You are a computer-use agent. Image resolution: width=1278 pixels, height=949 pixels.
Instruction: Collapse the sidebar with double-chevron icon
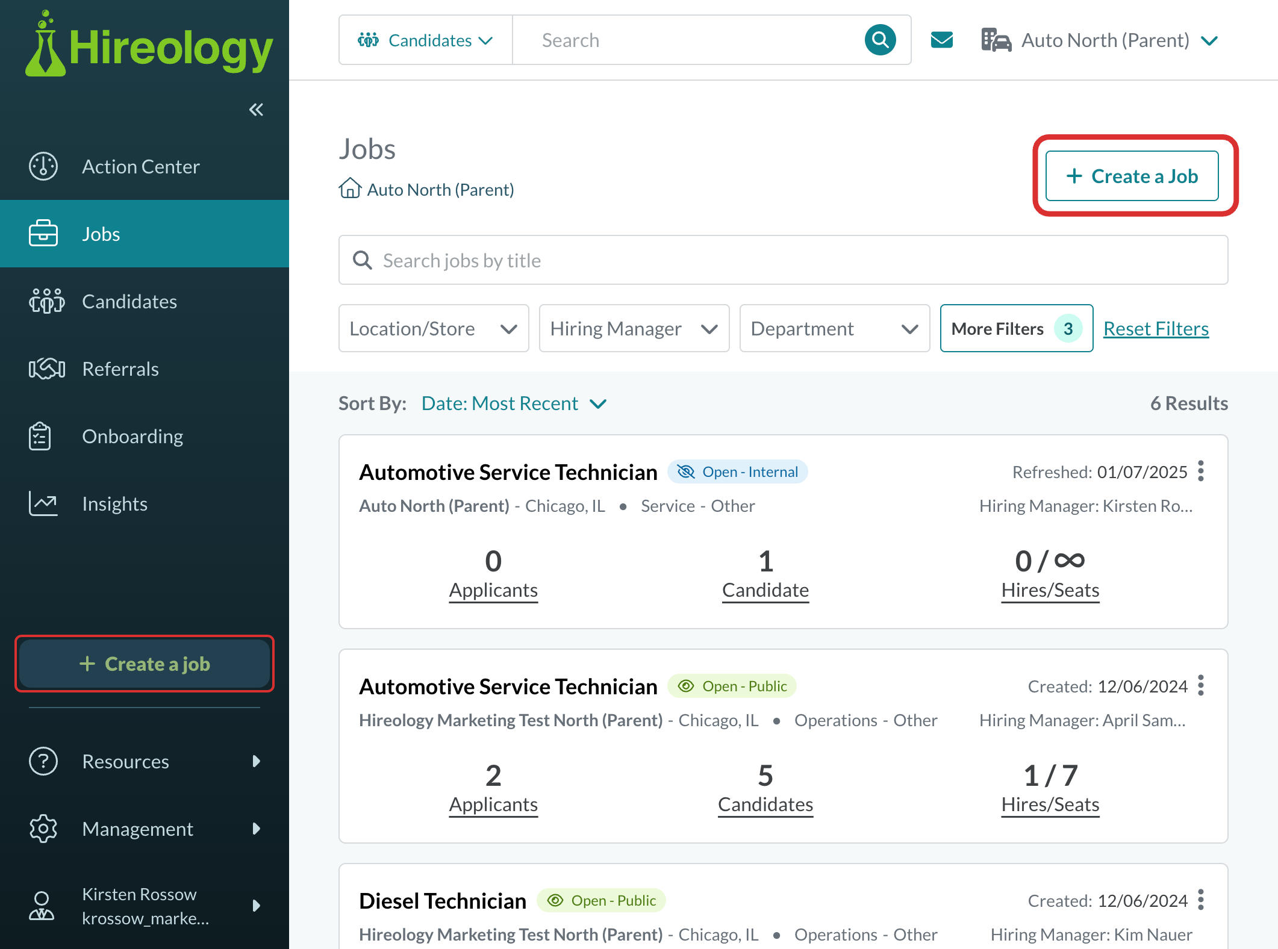256,110
